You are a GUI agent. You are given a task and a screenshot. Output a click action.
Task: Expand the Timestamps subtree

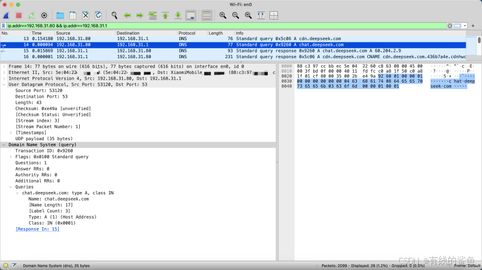[10, 133]
